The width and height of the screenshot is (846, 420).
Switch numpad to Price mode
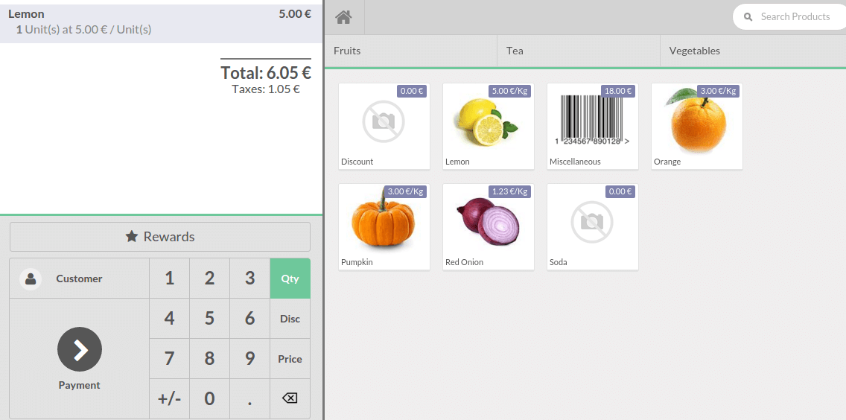coord(290,359)
